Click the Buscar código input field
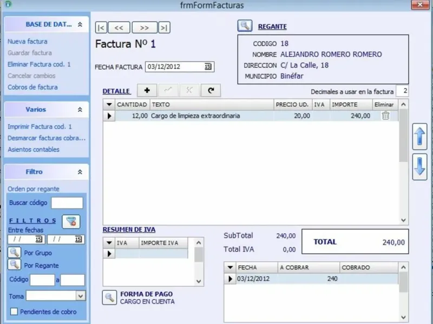 coord(67,203)
